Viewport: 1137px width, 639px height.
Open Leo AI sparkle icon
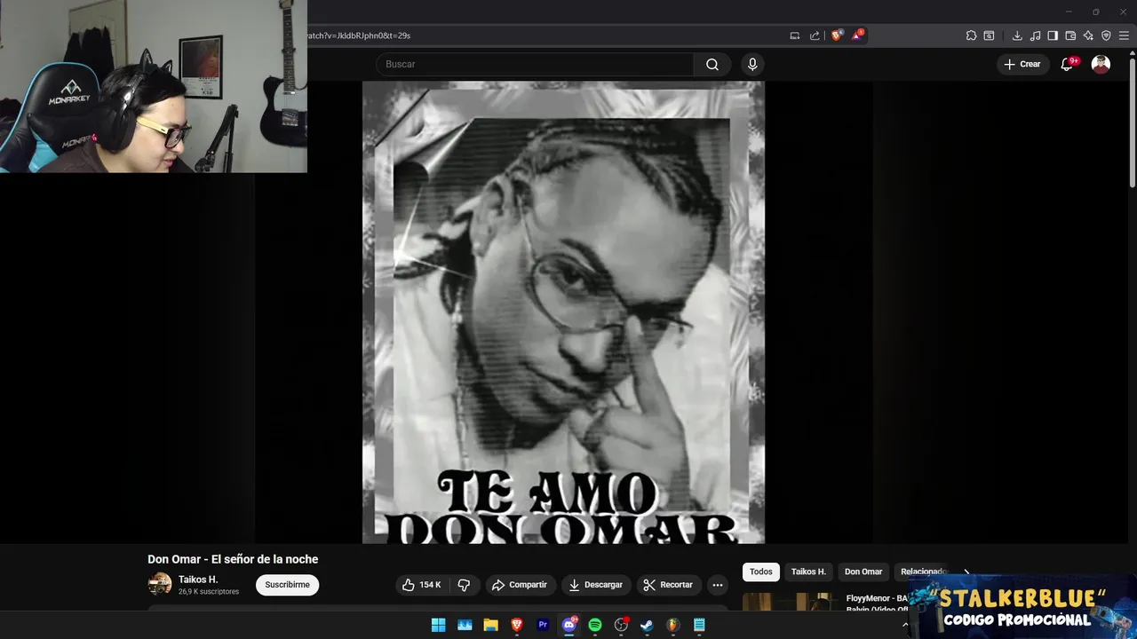[1088, 35]
